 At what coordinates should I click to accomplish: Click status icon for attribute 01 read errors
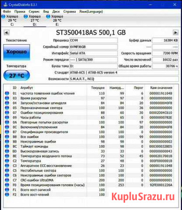[7, 93]
